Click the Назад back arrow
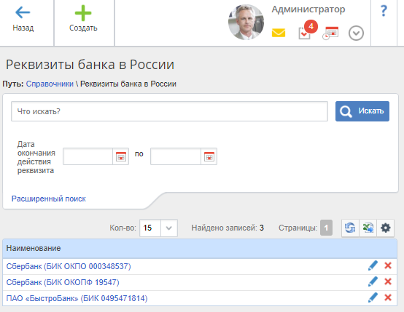The image size is (404, 312). [23, 12]
